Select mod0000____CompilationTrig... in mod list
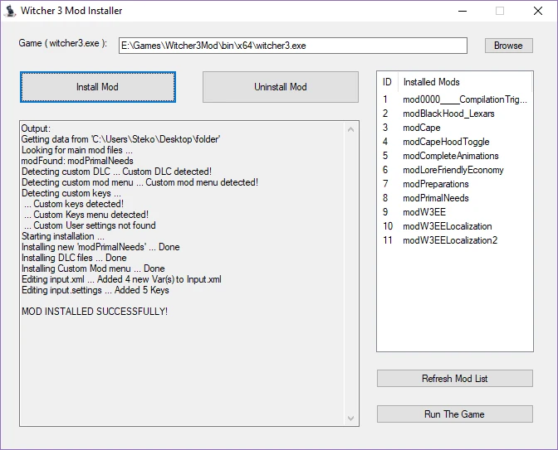 pyautogui.click(x=455, y=99)
